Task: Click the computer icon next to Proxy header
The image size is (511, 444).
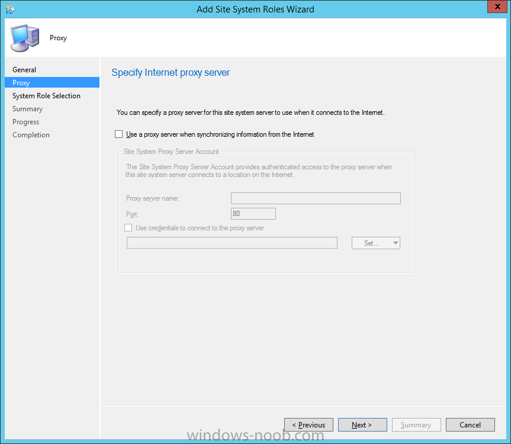Action: (25, 38)
